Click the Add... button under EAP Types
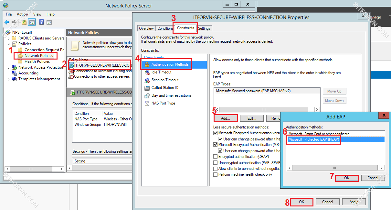391x210 pixels. point(225,118)
